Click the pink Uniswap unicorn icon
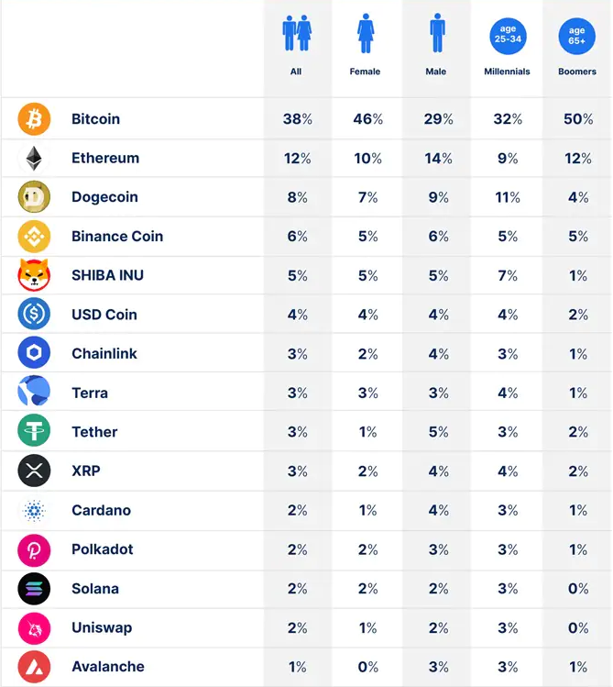 34,627
